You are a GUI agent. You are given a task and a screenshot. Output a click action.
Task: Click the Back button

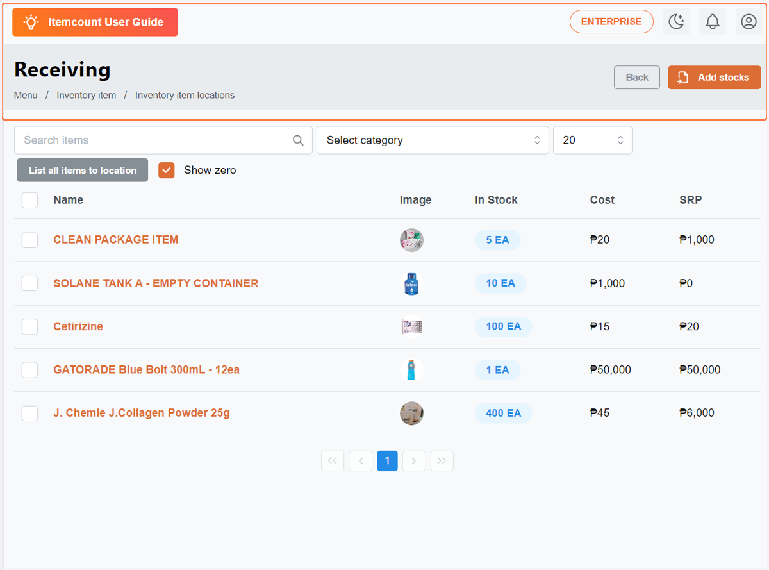[x=637, y=78]
